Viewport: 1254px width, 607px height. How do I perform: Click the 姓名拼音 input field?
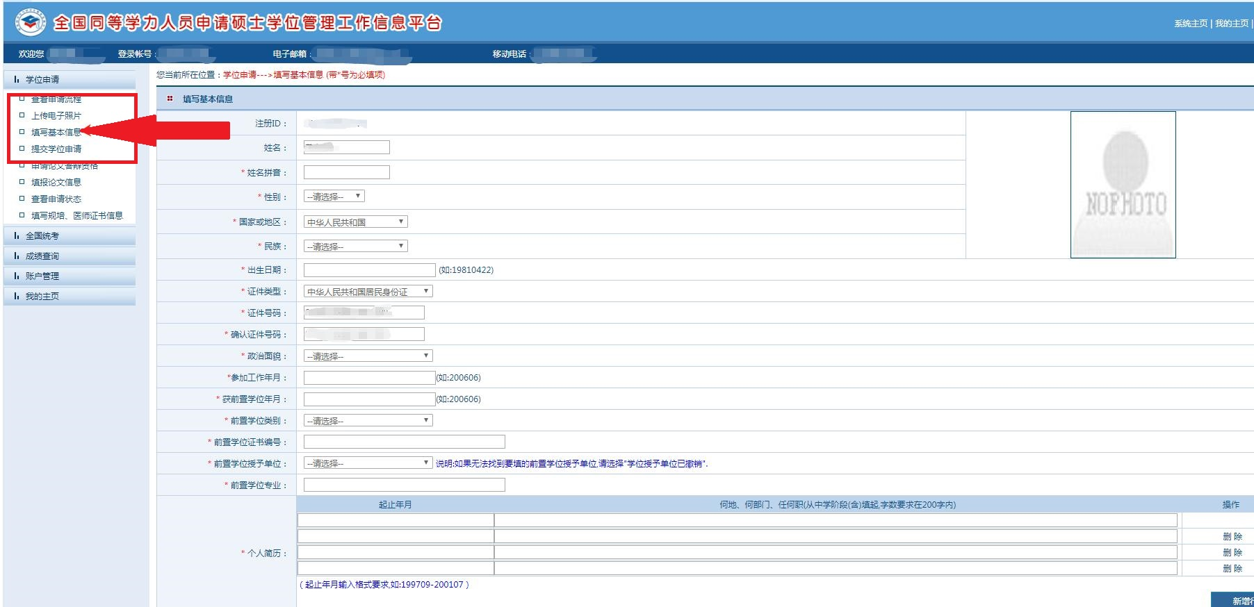tap(346, 172)
